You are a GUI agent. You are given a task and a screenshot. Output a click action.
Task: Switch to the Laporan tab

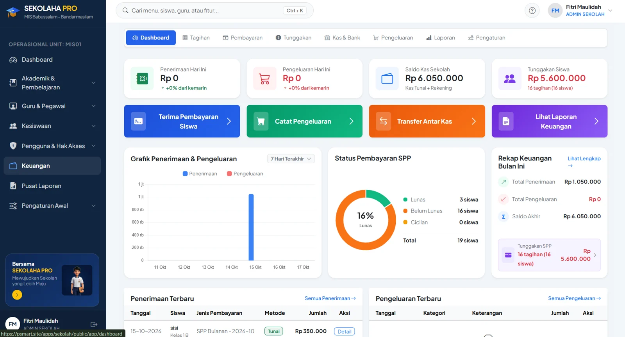tap(441, 38)
